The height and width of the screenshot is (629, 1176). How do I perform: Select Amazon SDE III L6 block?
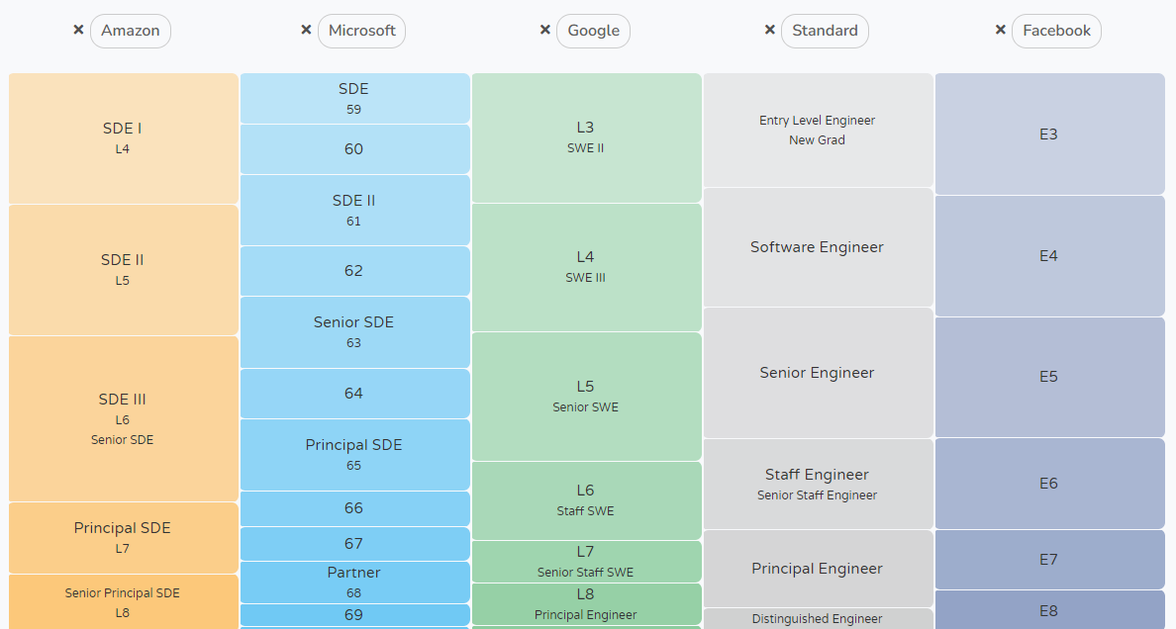(123, 418)
